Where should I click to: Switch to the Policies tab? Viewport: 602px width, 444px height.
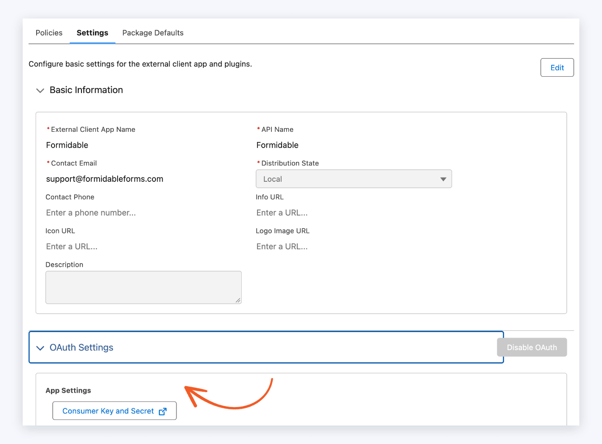[49, 33]
